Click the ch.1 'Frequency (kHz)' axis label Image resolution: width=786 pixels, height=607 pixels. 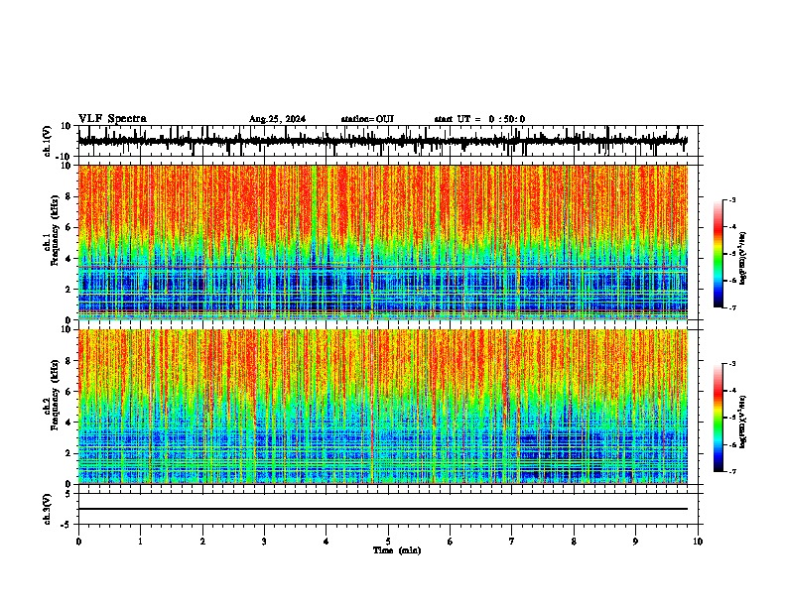click(55, 230)
